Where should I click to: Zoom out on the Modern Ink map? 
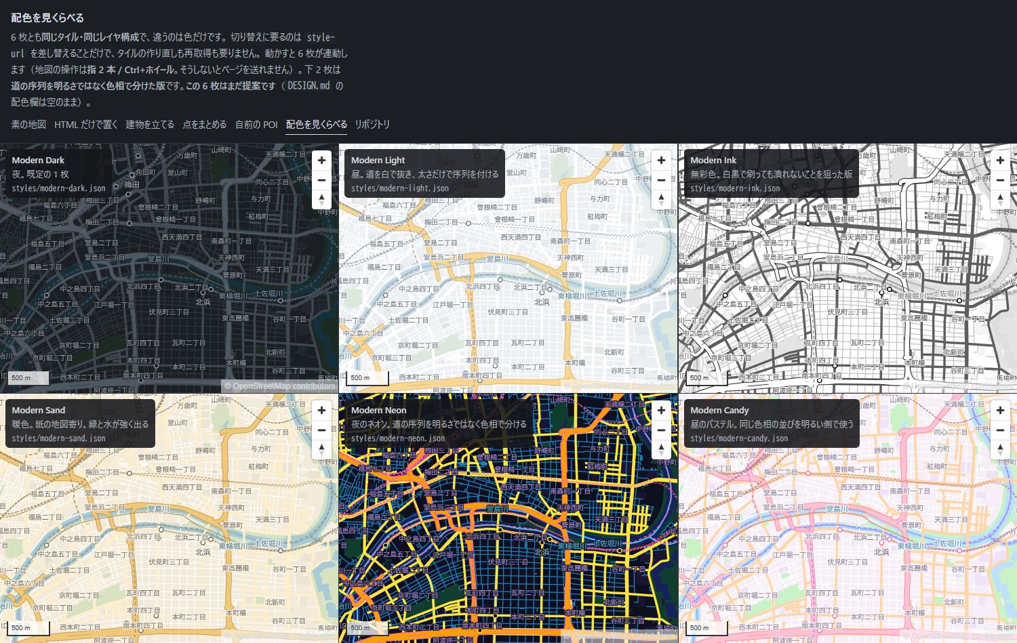(x=1000, y=180)
